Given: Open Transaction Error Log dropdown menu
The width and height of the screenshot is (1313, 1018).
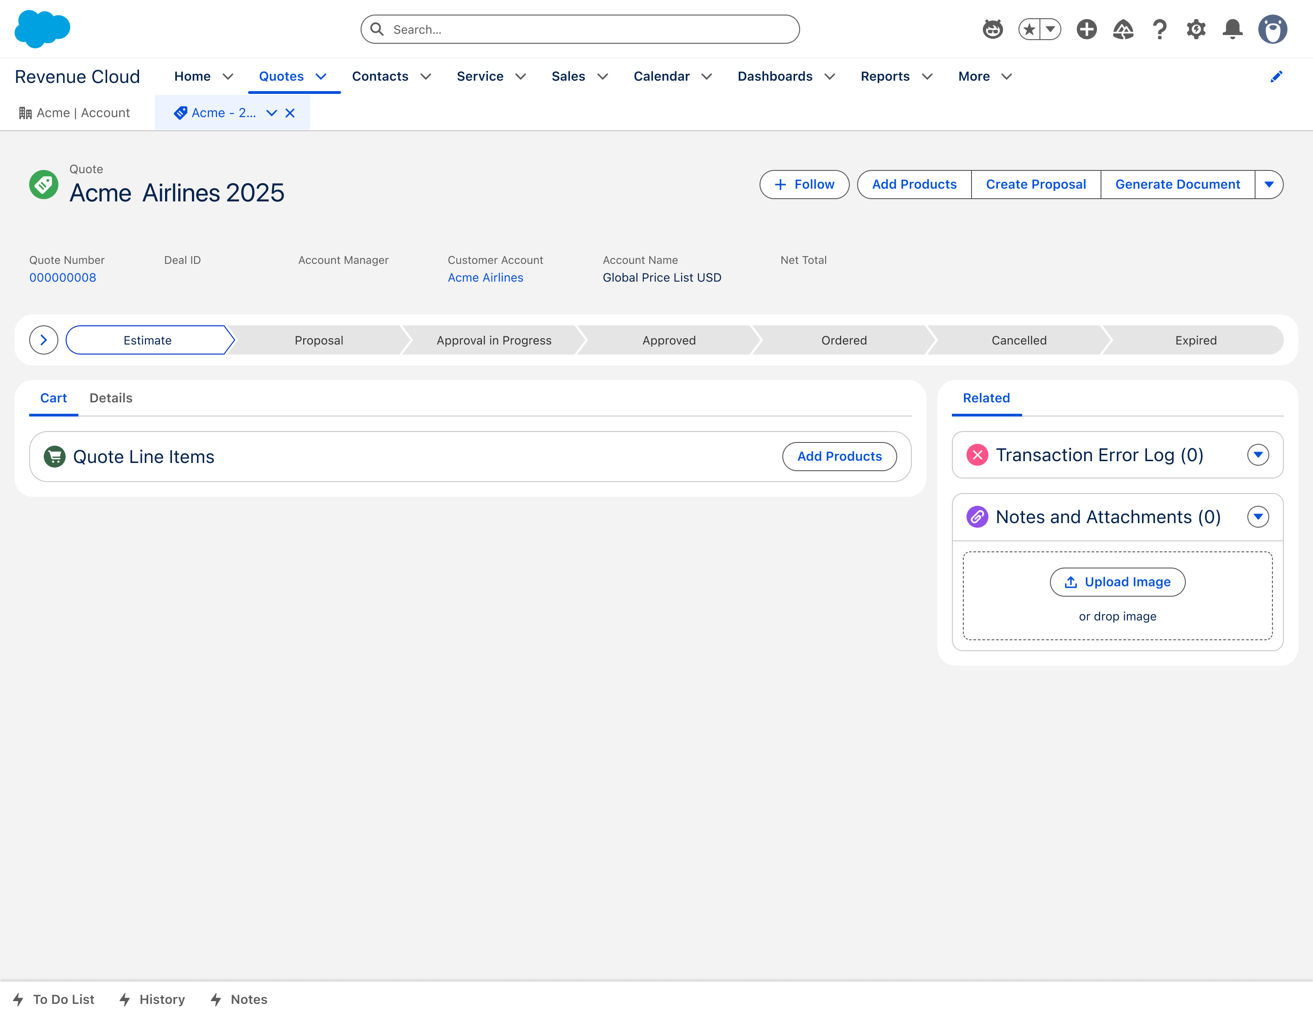Looking at the screenshot, I should coord(1258,455).
